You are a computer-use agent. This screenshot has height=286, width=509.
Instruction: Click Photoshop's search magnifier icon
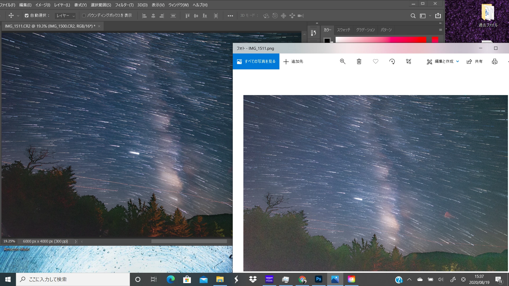(x=413, y=16)
